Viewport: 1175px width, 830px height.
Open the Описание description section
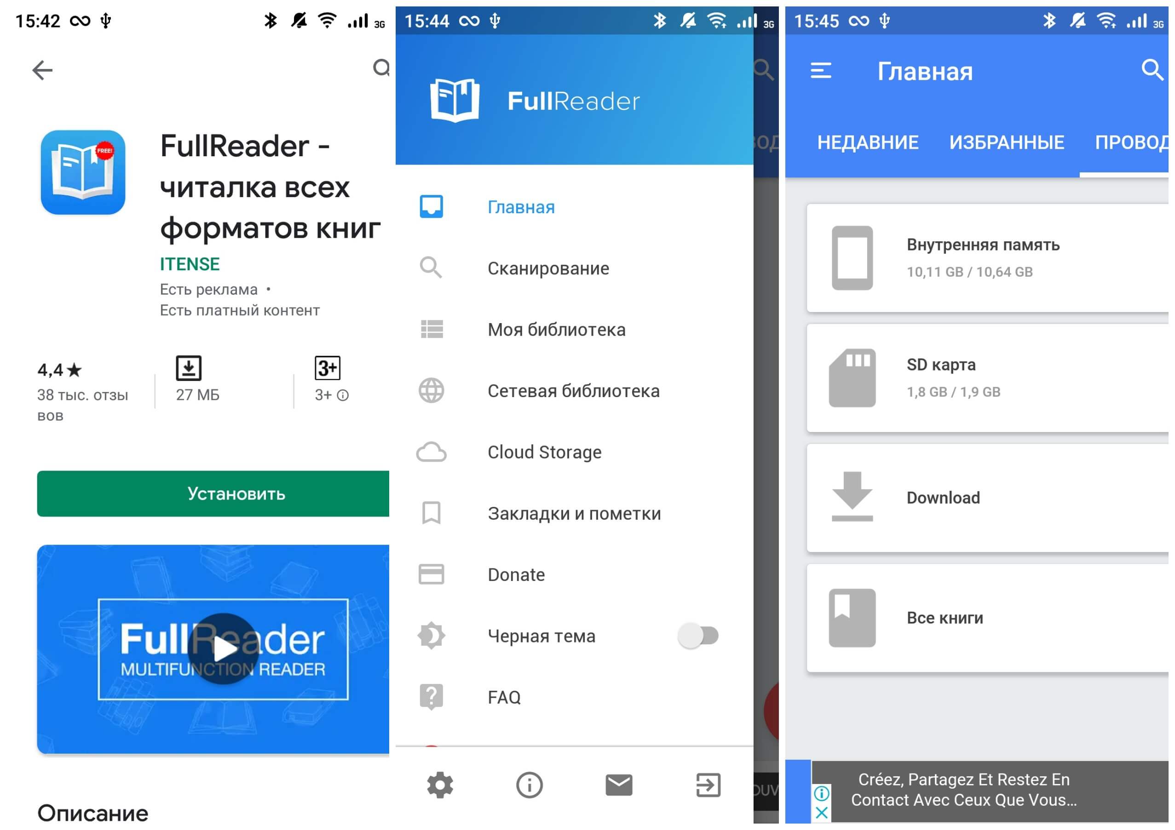point(92,813)
